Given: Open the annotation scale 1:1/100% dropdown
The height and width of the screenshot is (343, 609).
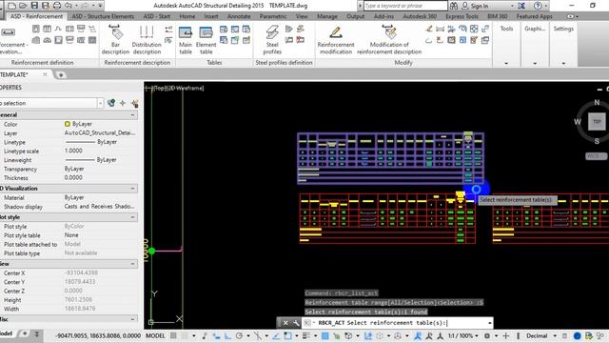Looking at the screenshot, I should coord(463,335).
